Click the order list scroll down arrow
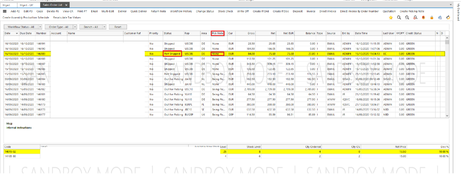The height and width of the screenshot is (174, 461). (x=447, y=116)
